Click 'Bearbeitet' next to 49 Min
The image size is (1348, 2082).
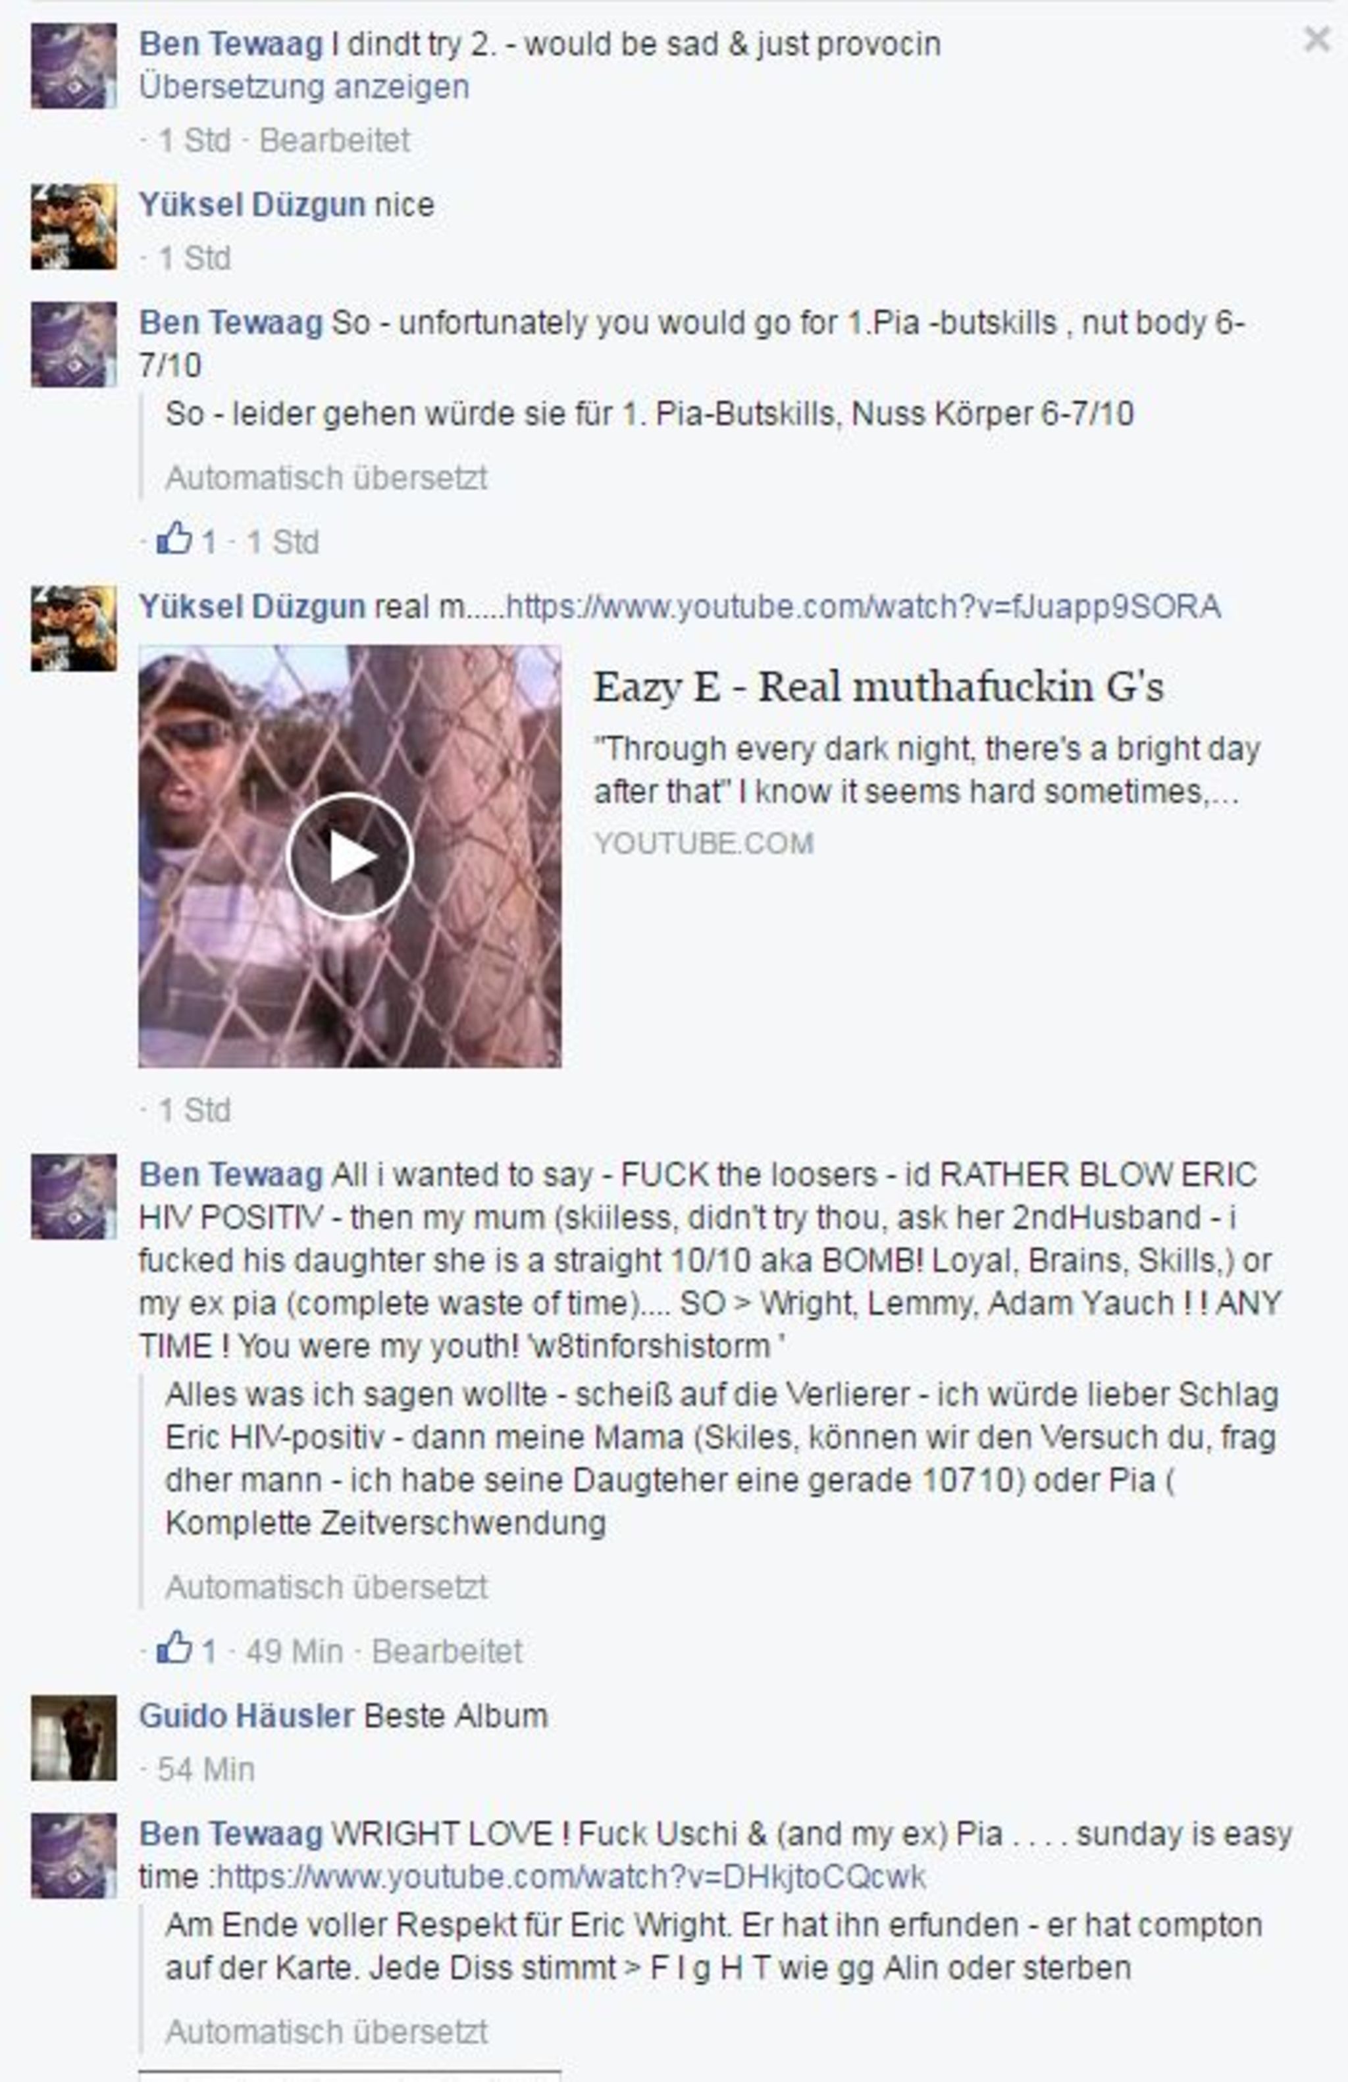[447, 1652]
